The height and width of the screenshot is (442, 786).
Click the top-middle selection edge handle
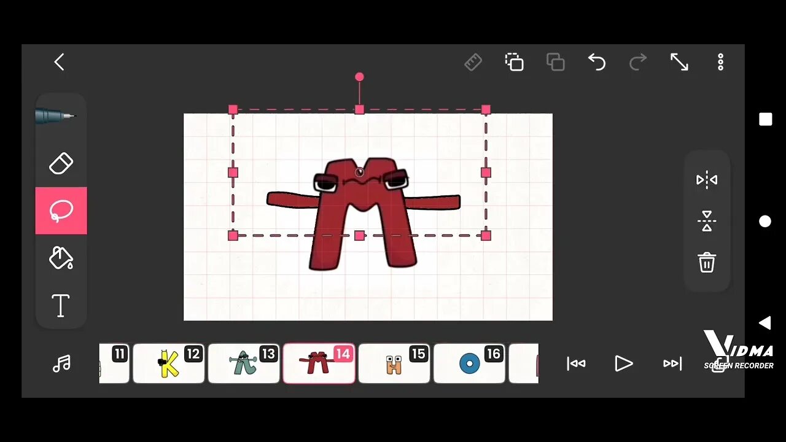click(359, 109)
